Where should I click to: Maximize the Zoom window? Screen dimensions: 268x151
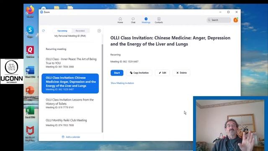click(x=228, y=12)
